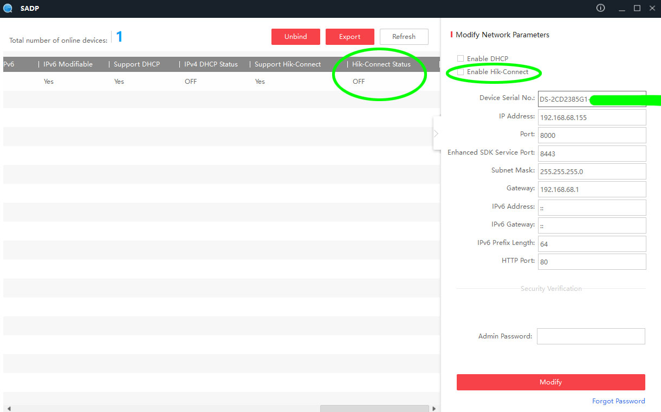Open the Forgot Password link

coord(618,401)
